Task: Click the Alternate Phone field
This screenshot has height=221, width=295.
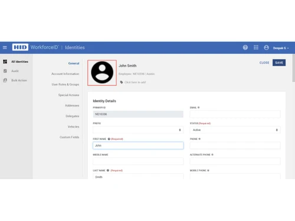Action: pyautogui.click(x=235, y=161)
